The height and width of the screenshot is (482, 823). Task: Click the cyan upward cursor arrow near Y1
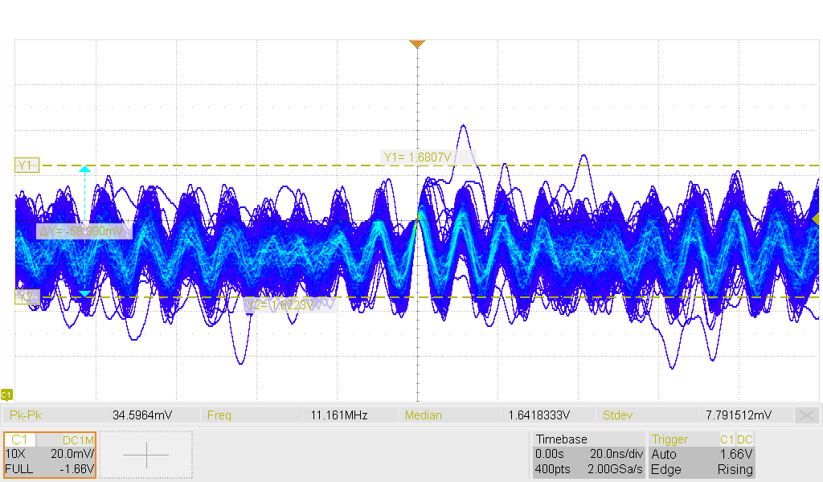pyautogui.click(x=84, y=170)
